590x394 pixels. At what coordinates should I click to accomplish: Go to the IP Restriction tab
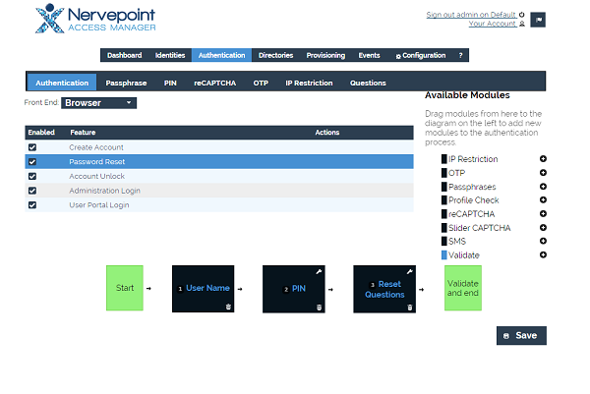pos(309,84)
